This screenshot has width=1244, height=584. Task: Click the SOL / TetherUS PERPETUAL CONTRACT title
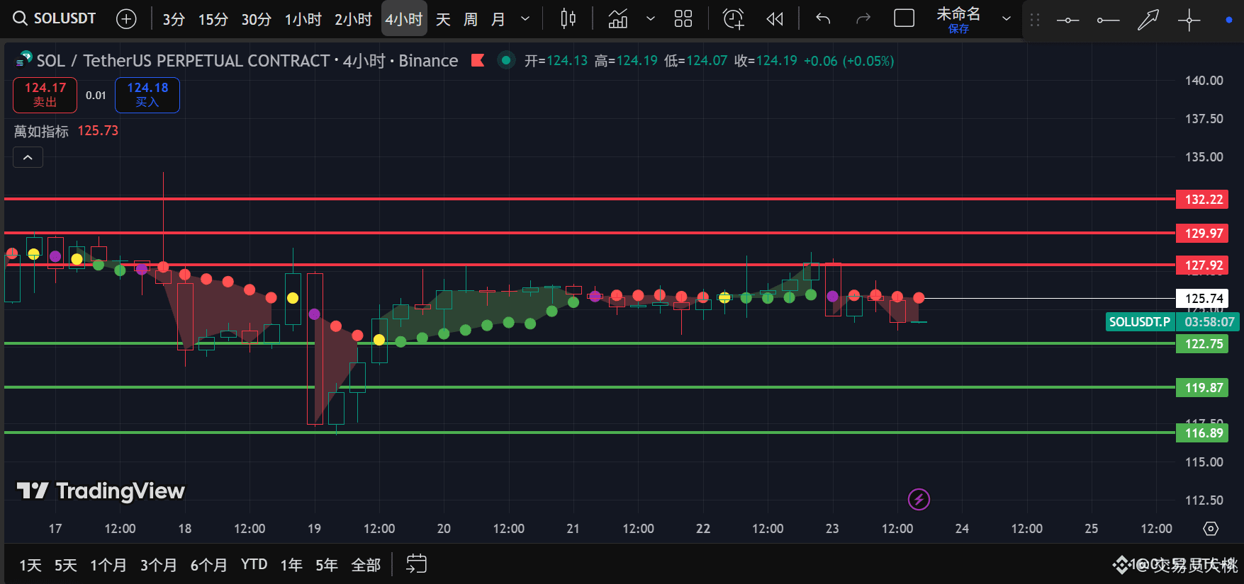184,61
